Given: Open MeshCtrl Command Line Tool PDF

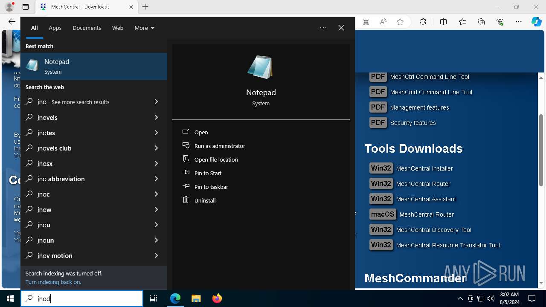Looking at the screenshot, I should click(430, 77).
